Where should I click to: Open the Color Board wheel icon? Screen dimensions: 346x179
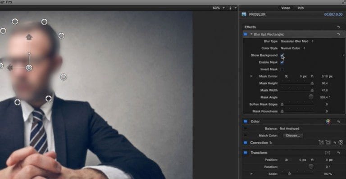tap(328, 122)
